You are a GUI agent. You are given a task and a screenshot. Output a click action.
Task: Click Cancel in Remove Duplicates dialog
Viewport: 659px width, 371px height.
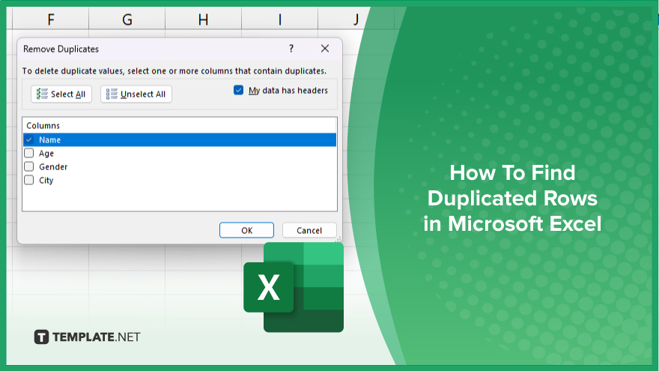(309, 231)
